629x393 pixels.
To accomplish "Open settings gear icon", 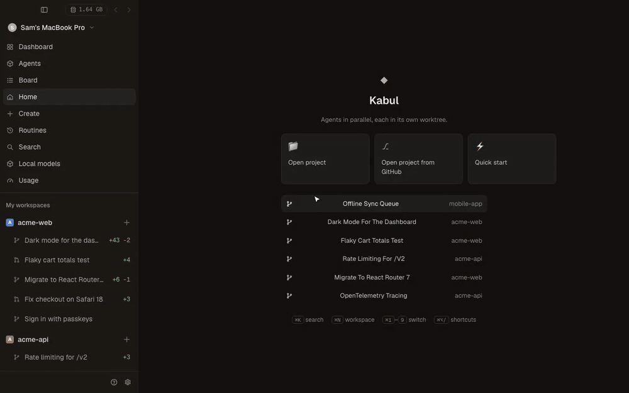I will [x=128, y=382].
